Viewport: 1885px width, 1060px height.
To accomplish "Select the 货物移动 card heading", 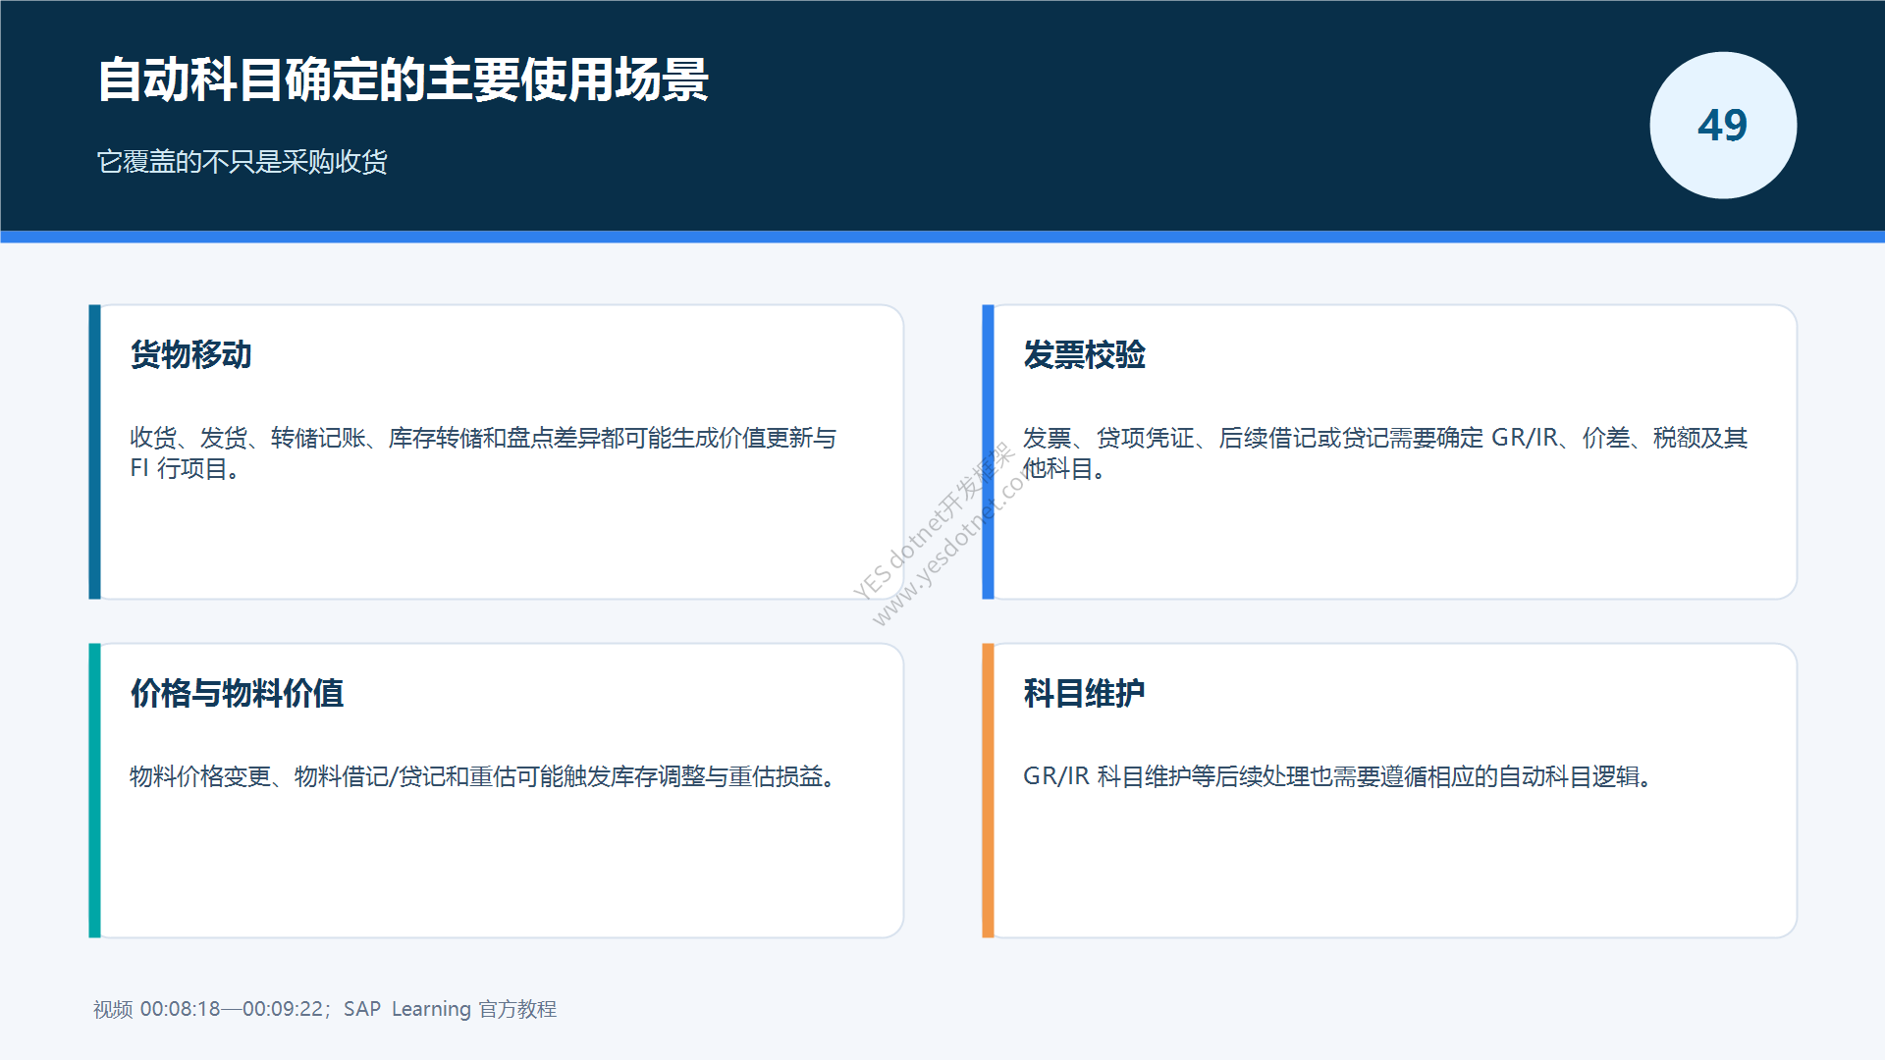I will pos(191,354).
